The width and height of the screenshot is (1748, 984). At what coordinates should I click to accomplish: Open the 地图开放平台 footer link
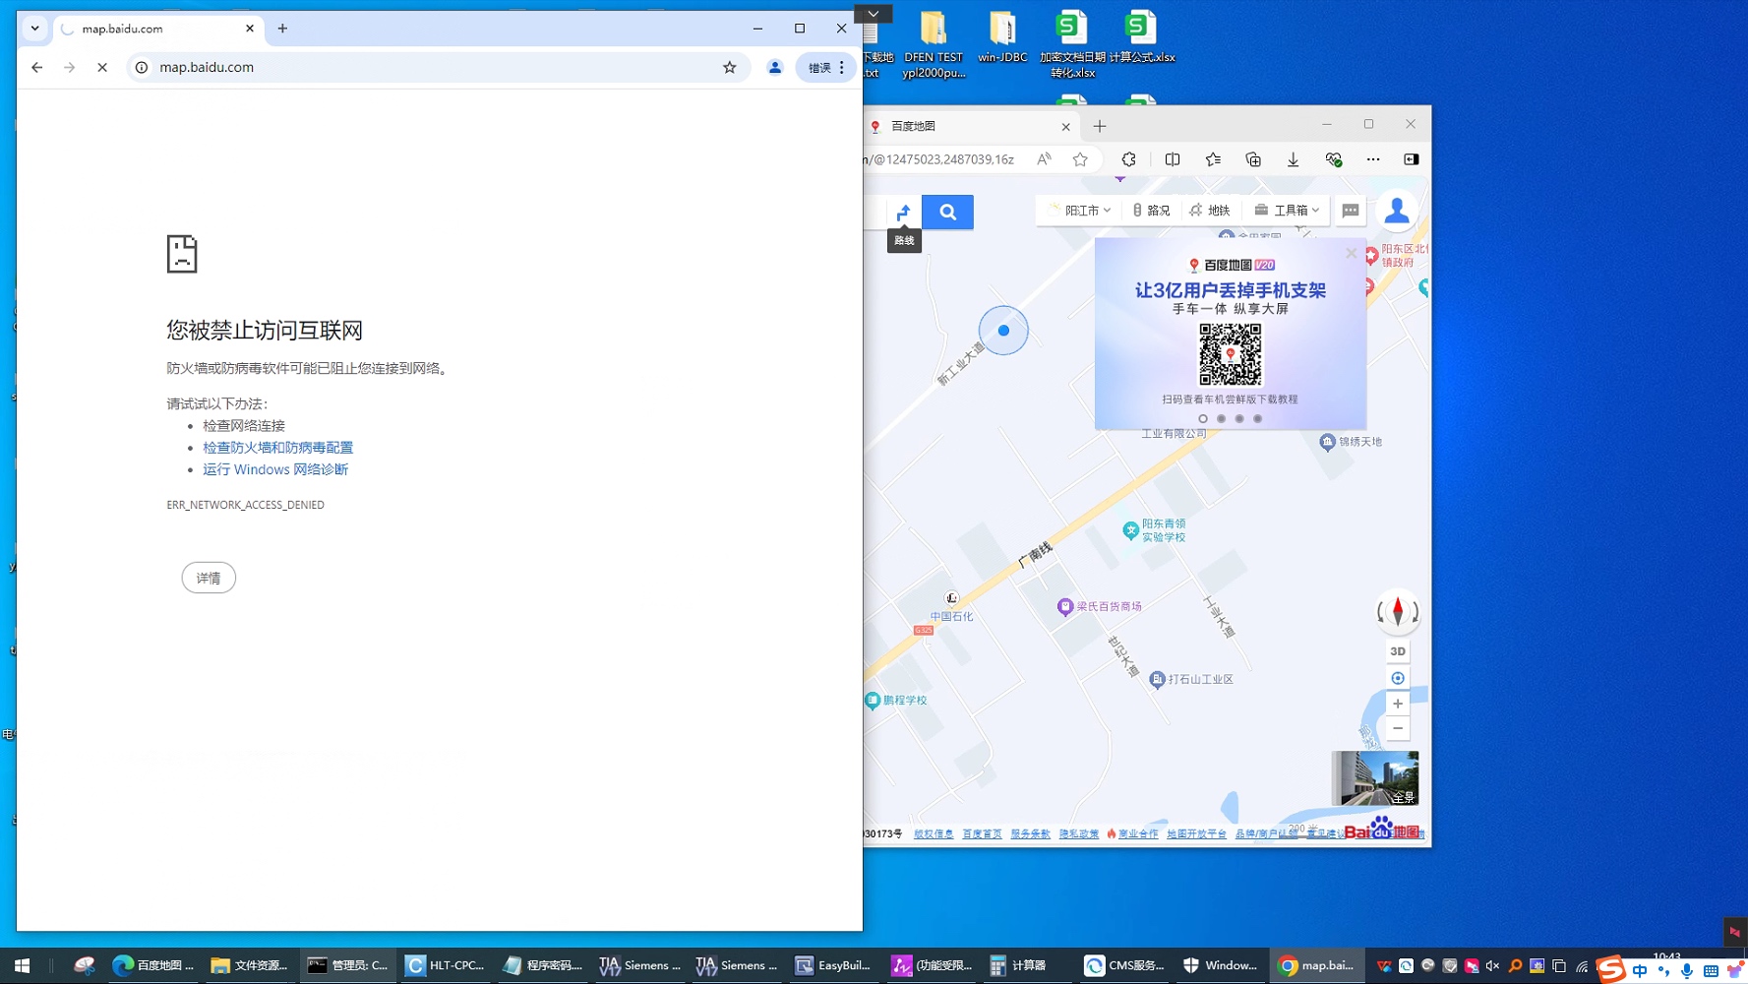coord(1197,833)
